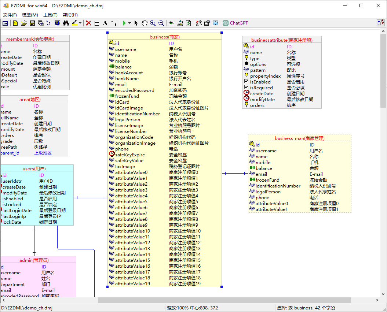Click the switch model view icon at top right

pyautogui.click(x=381, y=23)
